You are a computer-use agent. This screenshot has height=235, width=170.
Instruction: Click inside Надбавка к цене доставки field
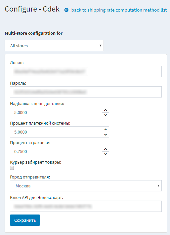56,112
